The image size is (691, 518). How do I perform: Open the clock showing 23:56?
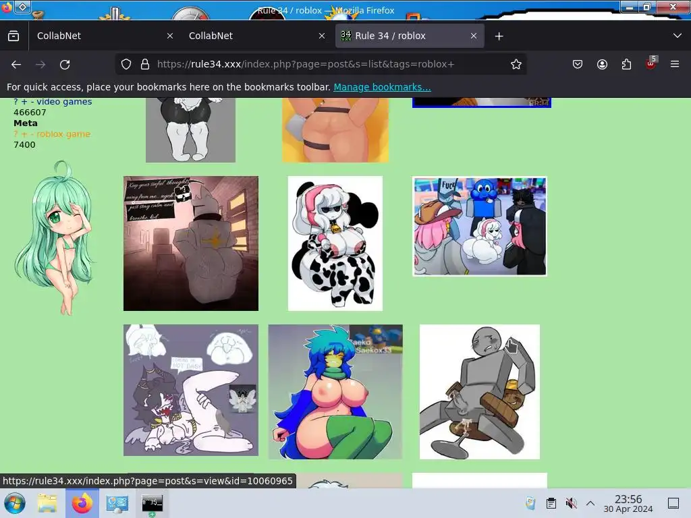[x=628, y=503]
